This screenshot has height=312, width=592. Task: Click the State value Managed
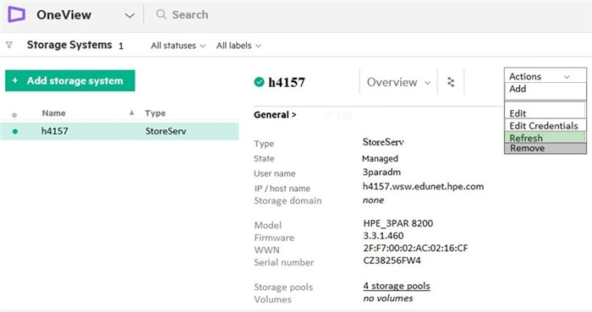click(380, 158)
